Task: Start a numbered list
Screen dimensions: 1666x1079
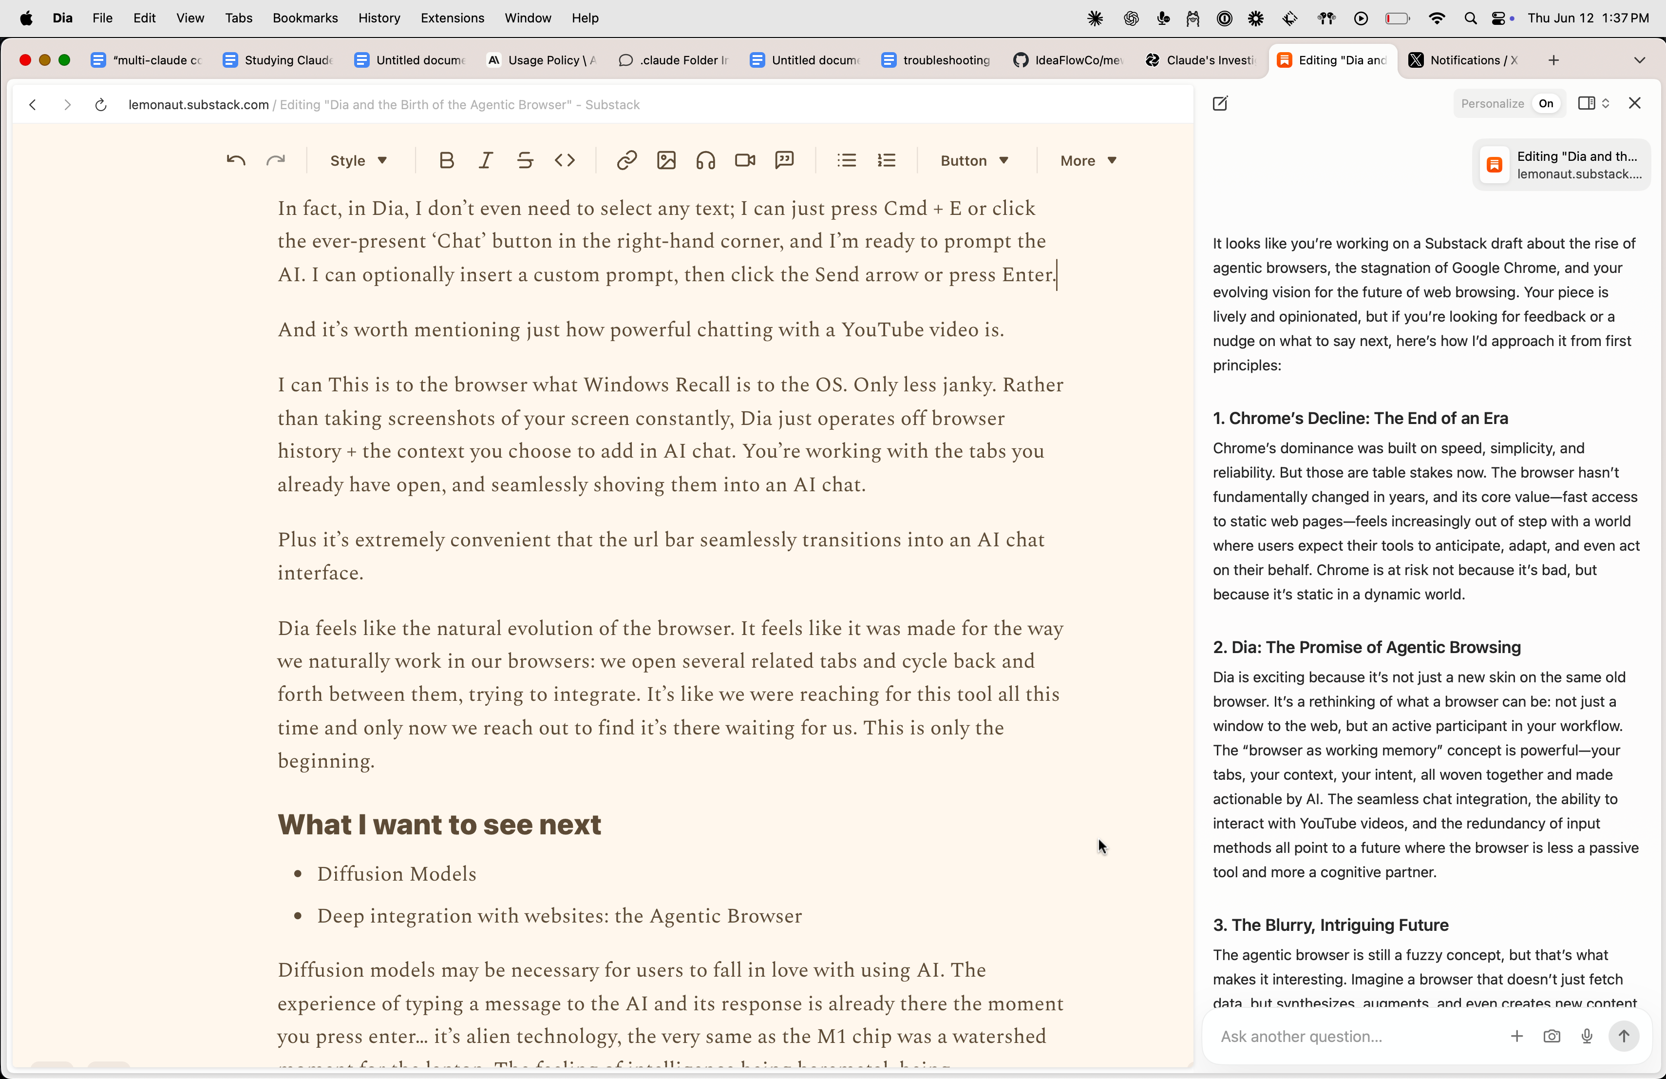Action: 886,160
